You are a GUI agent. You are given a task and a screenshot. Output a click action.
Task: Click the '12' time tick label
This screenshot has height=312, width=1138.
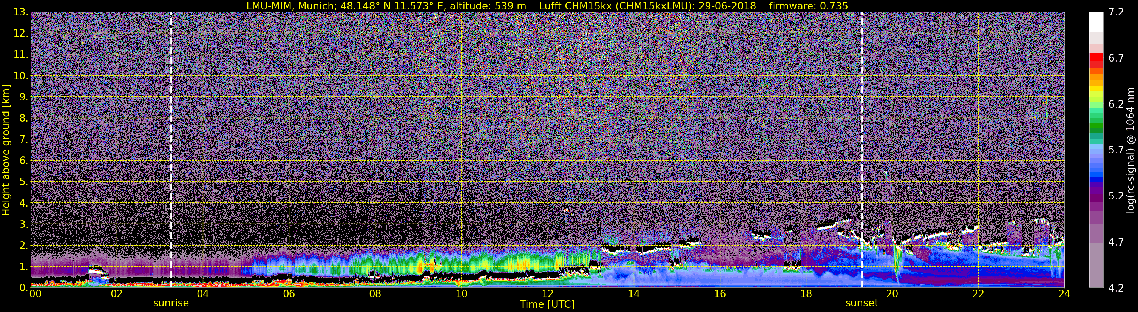coord(547,294)
